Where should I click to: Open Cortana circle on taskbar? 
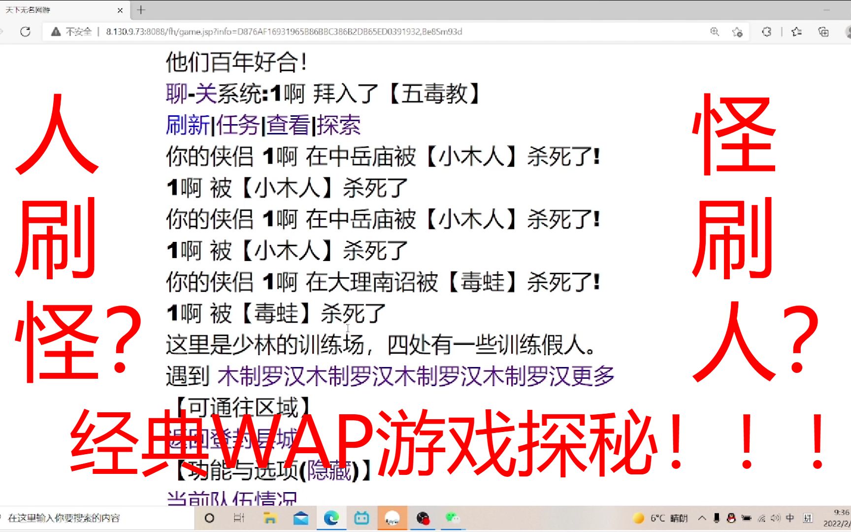point(209,518)
